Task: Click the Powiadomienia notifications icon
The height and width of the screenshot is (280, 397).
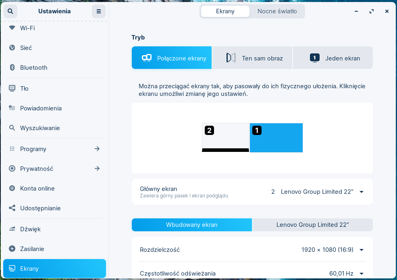Action: tap(12, 108)
